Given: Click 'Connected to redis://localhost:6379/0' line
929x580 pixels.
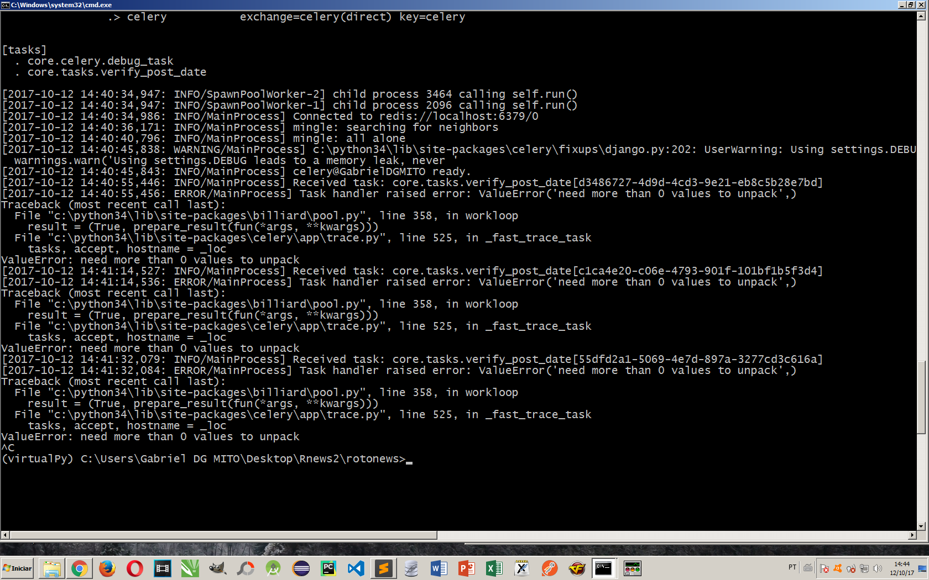Looking at the screenshot, I should pos(270,117).
